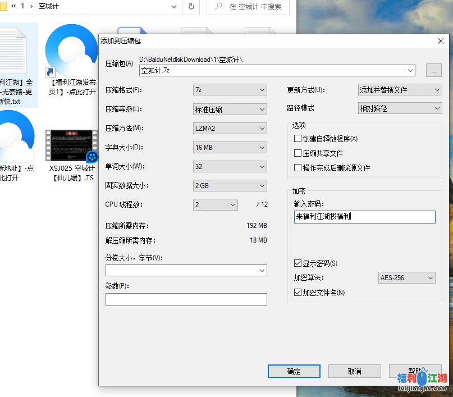This screenshot has width=453, height=397.
Task: Select the 福利江湖发布页1 browser shortcut icon
Action: (71, 51)
